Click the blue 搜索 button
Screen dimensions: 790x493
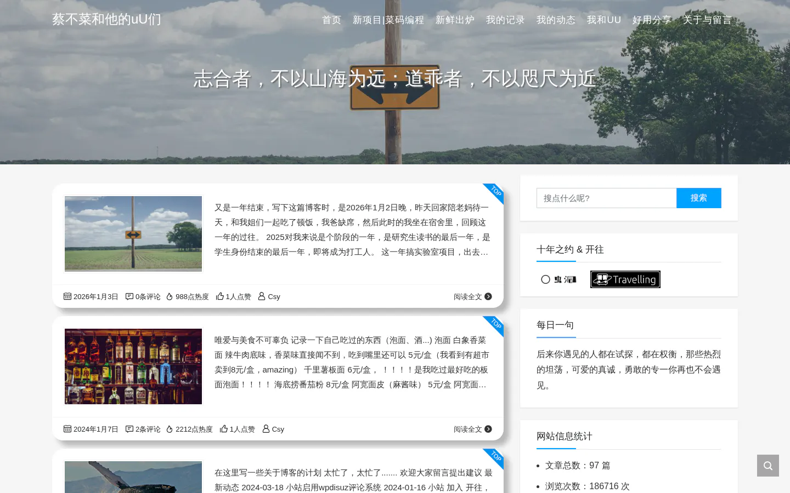pyautogui.click(x=699, y=198)
